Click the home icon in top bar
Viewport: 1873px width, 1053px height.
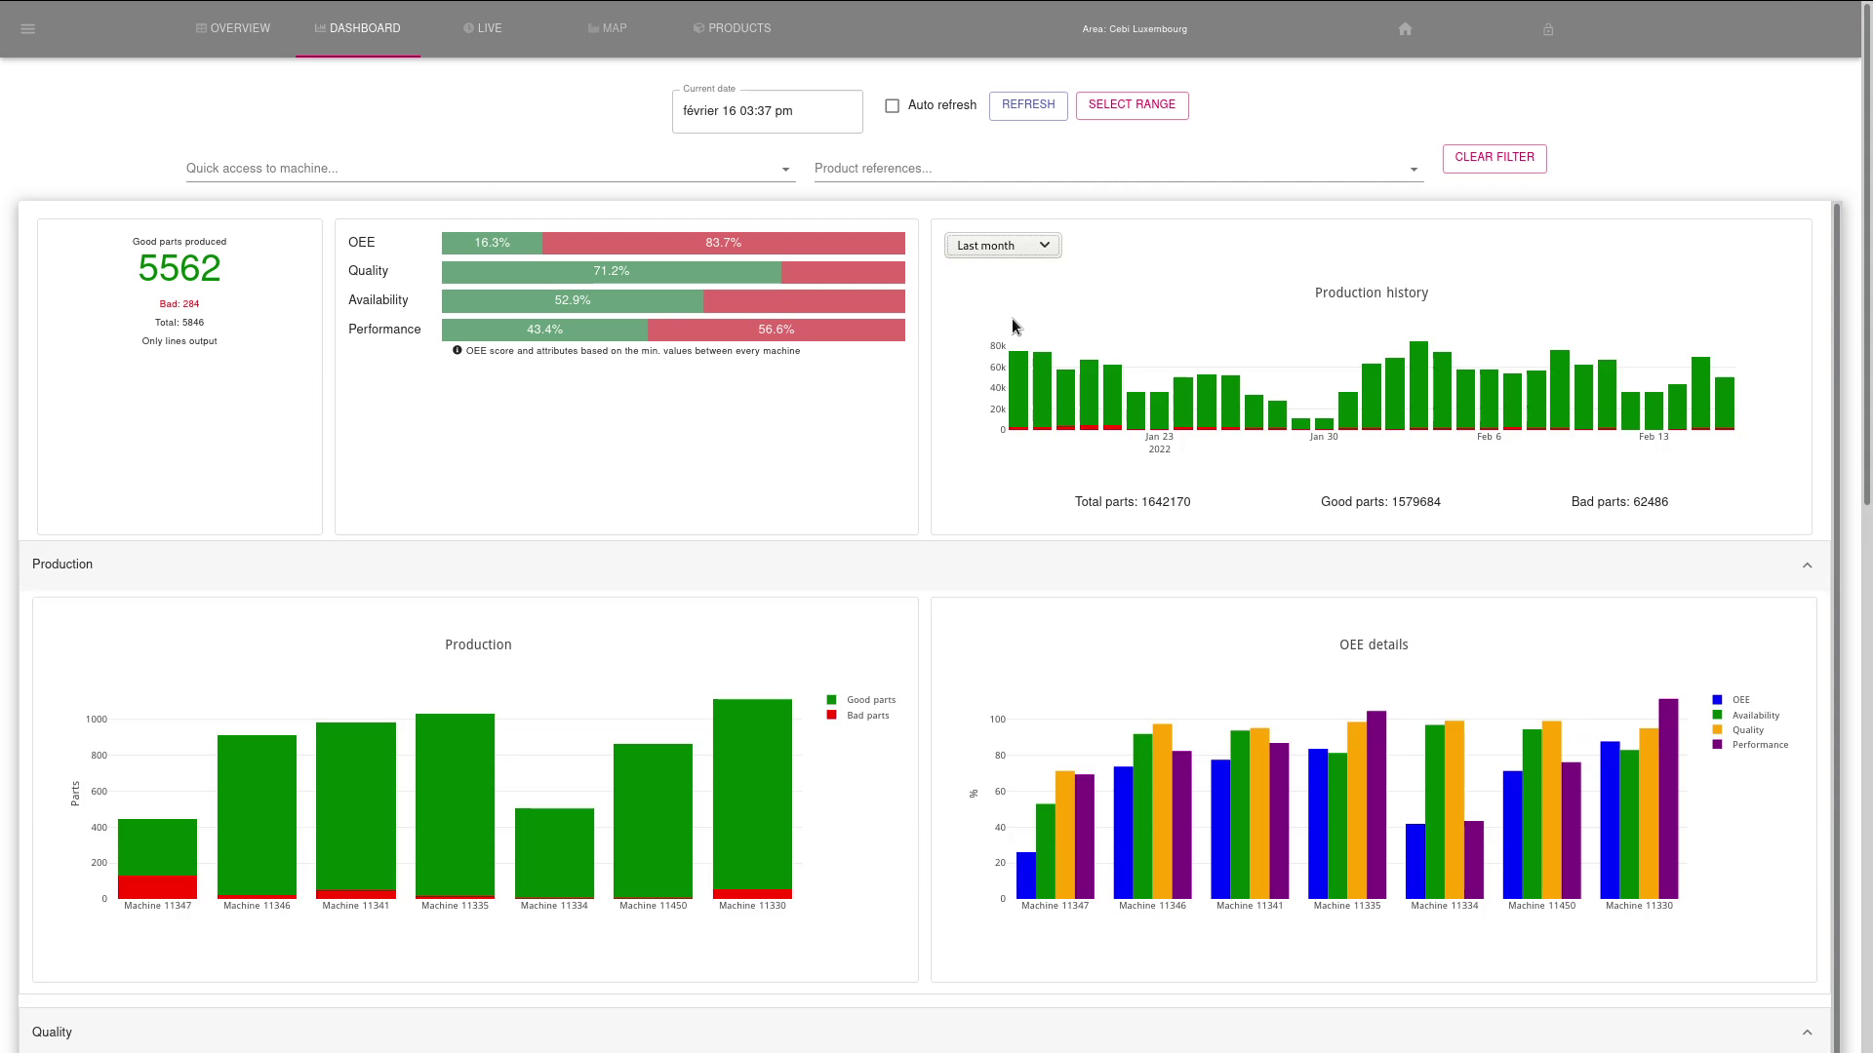click(x=1405, y=29)
